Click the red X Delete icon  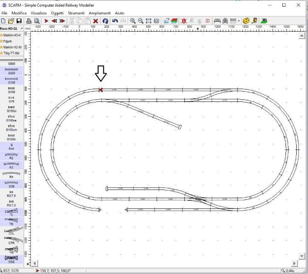(95, 20)
